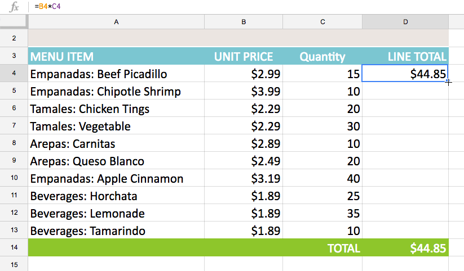Click the LINE TOTAL header cell
464x271 pixels.
tap(405, 56)
